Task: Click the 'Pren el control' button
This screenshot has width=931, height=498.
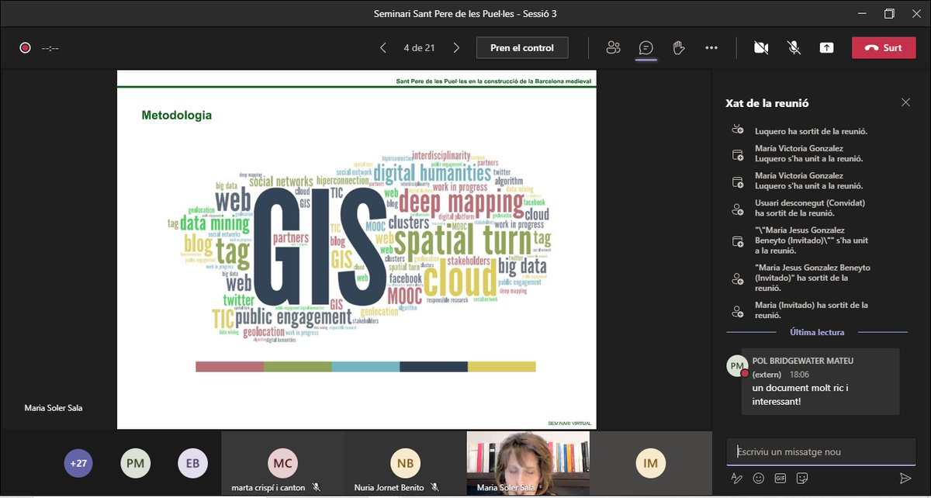Action: coord(522,47)
